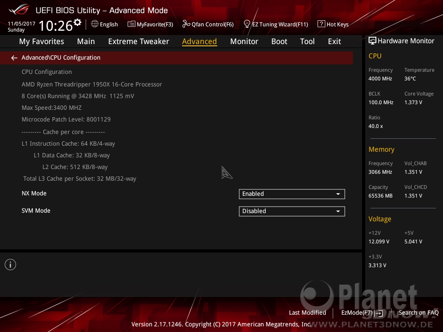443x332 pixels.
Task: Switch to the Boot tab
Action: coord(279,41)
